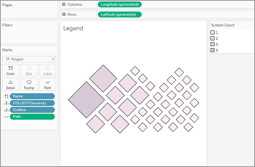Select Latitude (generated) pill on Rows

click(120, 15)
